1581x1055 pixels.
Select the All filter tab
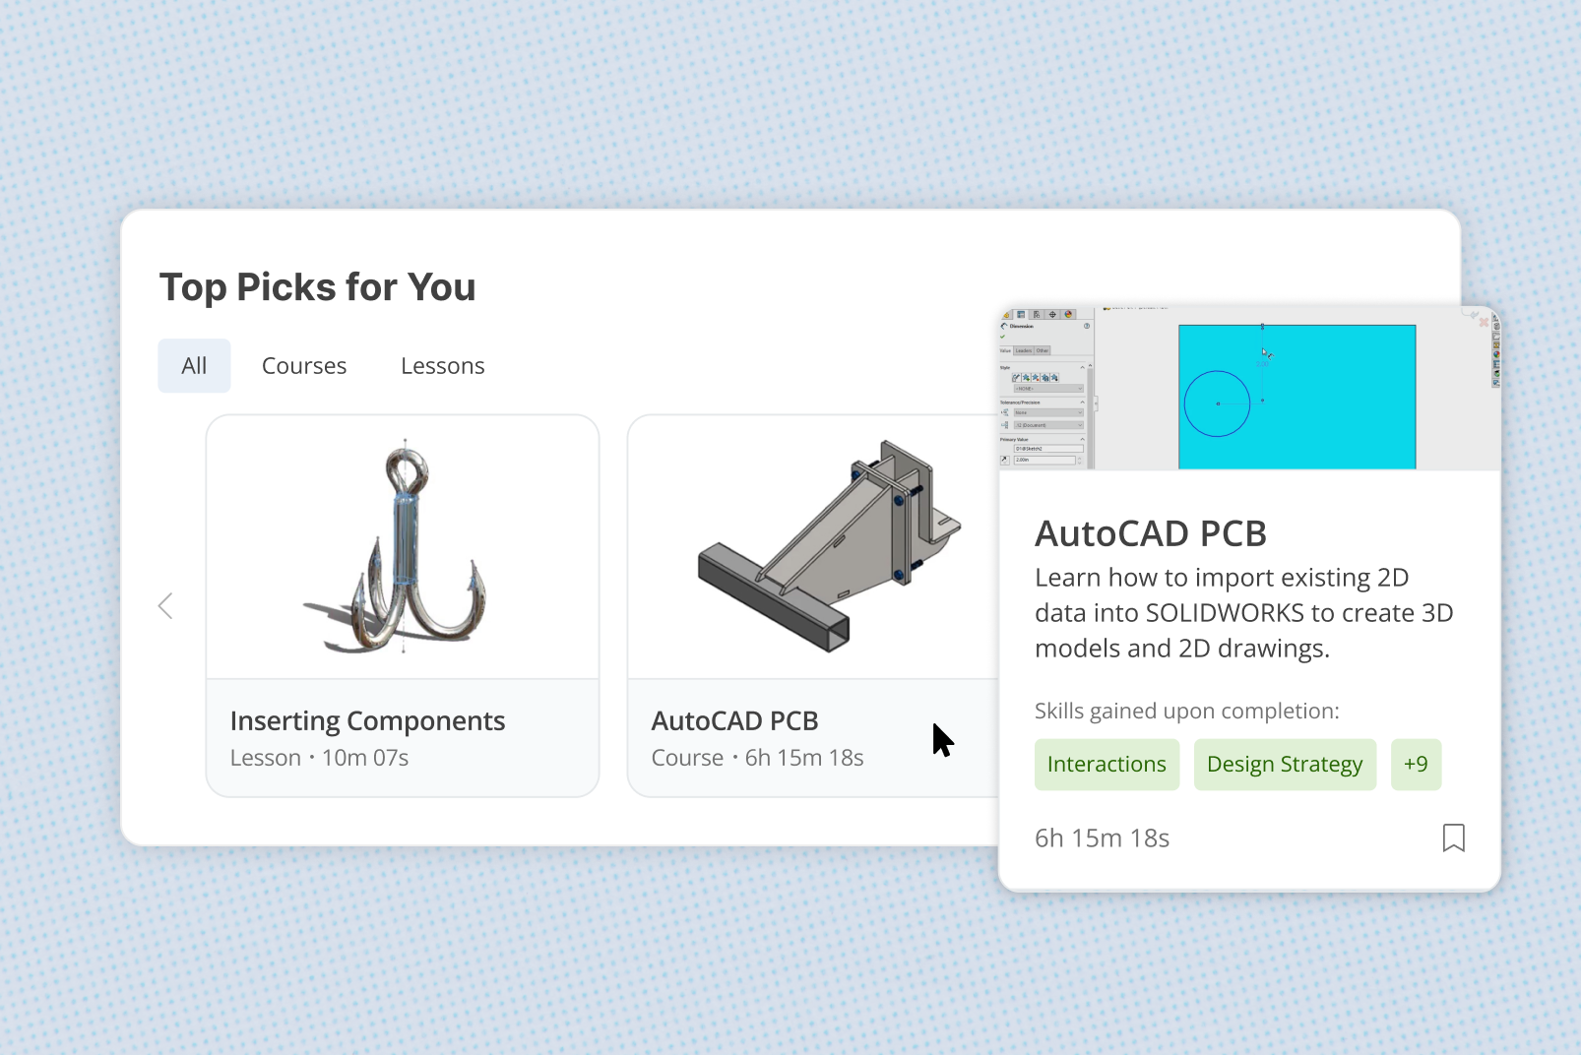click(194, 366)
